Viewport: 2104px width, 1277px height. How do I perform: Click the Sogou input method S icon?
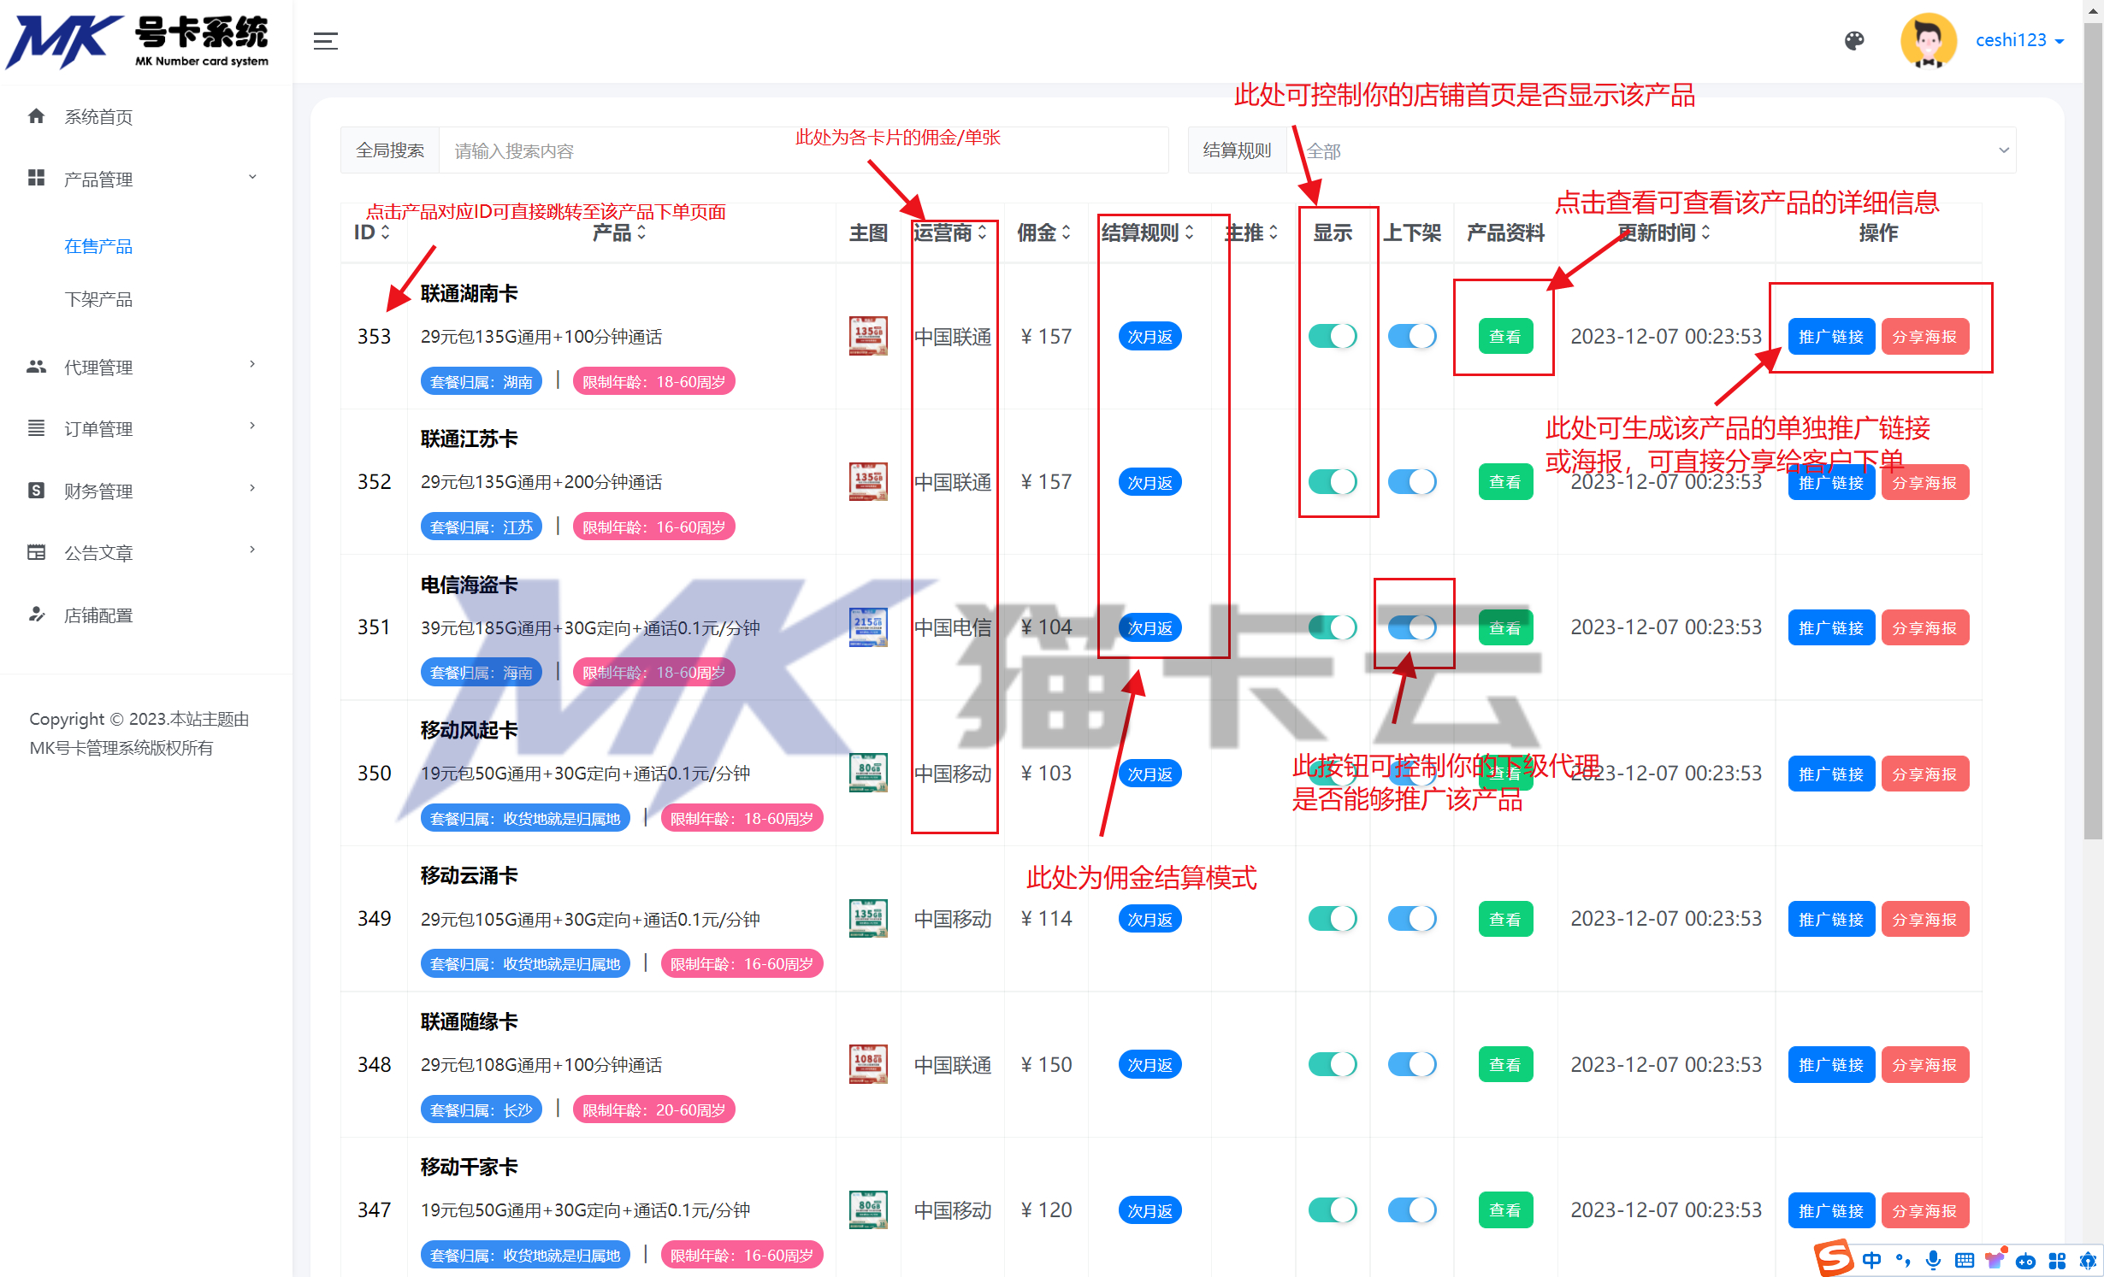tap(1834, 1258)
